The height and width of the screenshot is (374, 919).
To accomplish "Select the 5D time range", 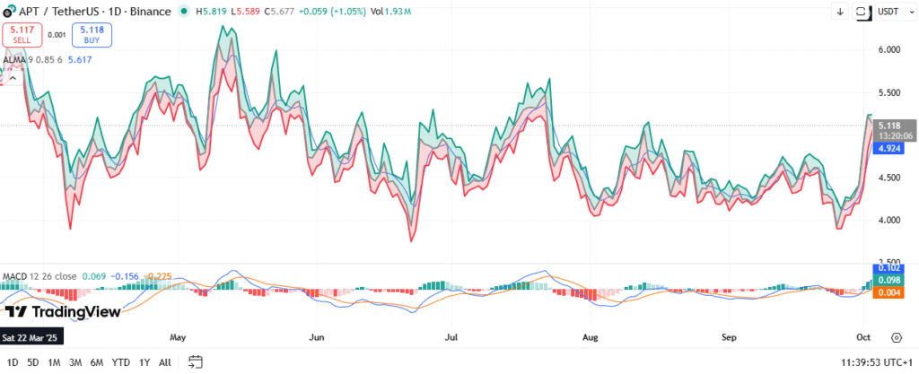I will pos(33,361).
